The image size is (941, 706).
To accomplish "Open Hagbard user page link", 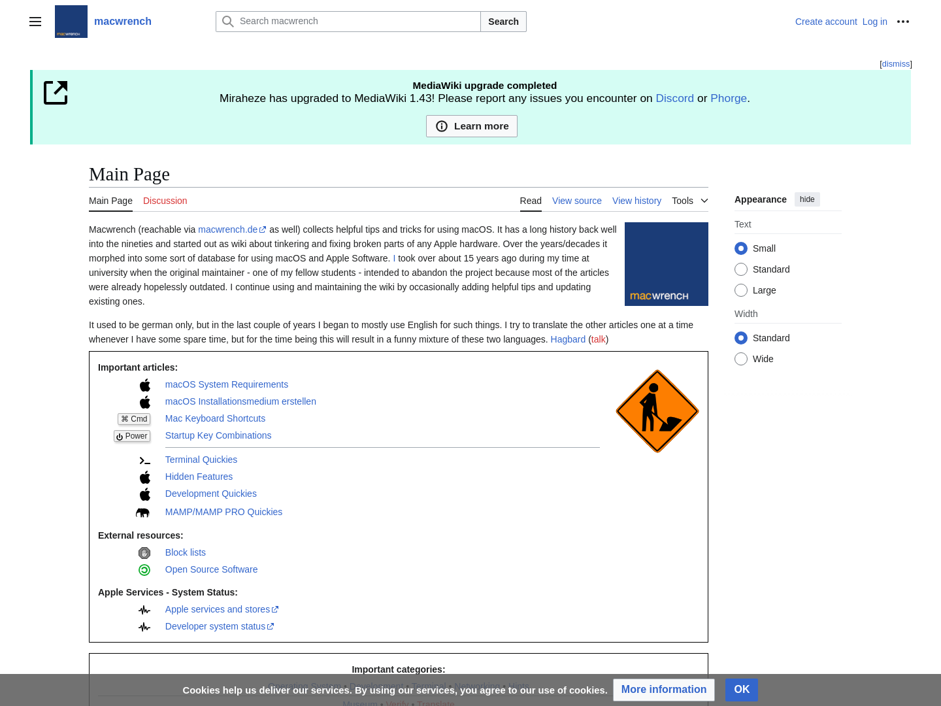I will pos(568,339).
